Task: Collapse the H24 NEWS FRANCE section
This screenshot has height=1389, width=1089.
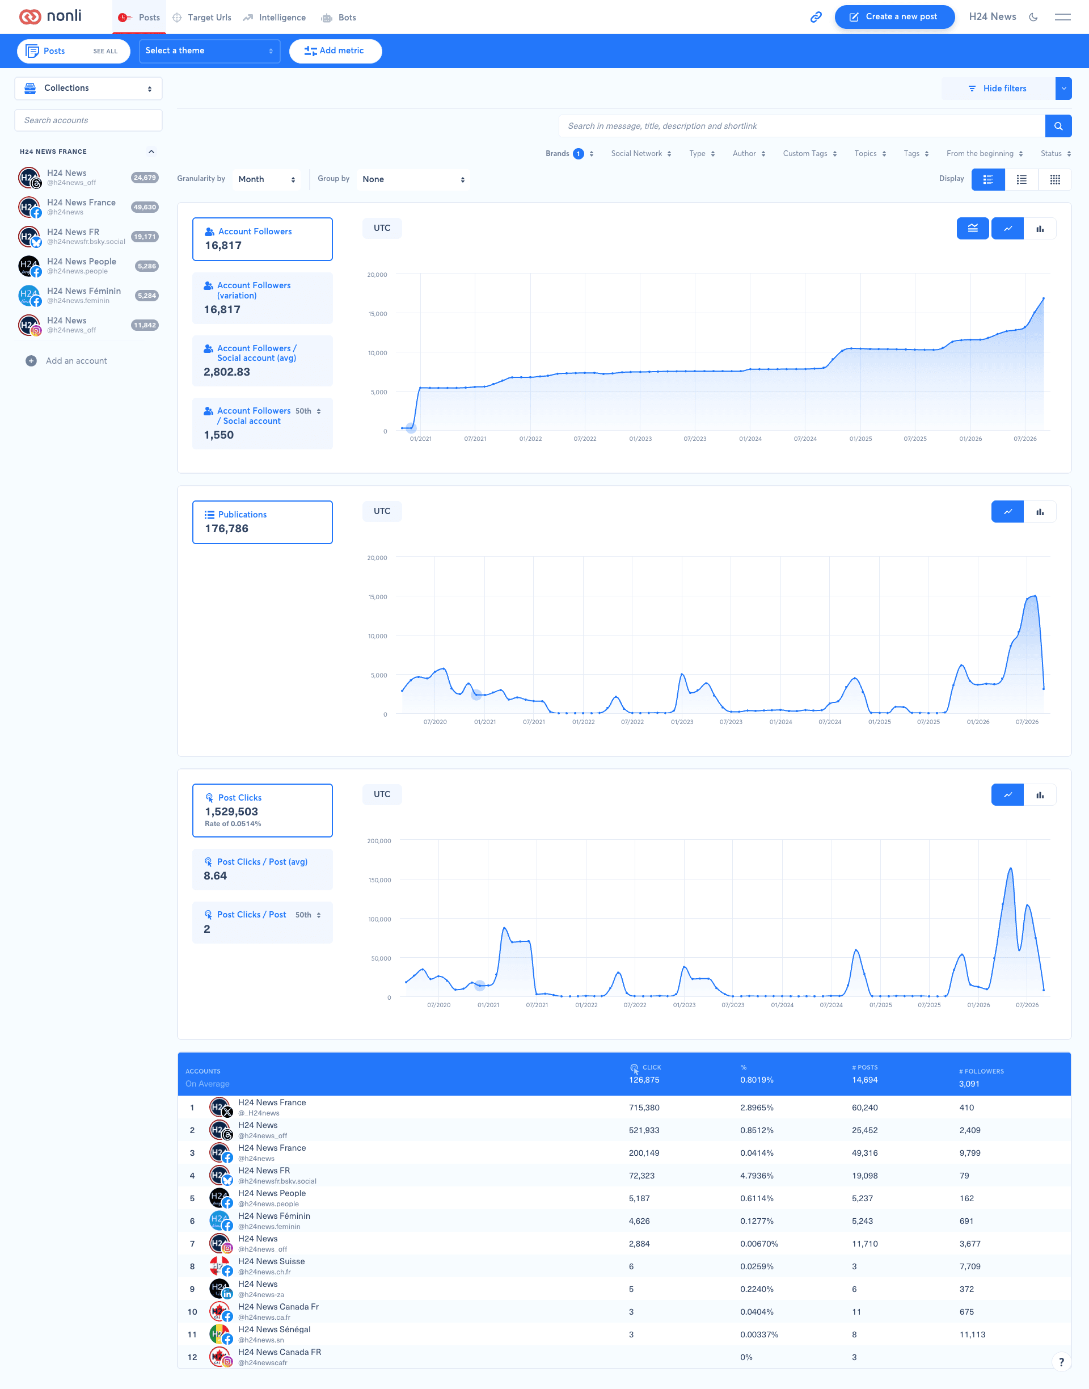Action: [x=151, y=152]
